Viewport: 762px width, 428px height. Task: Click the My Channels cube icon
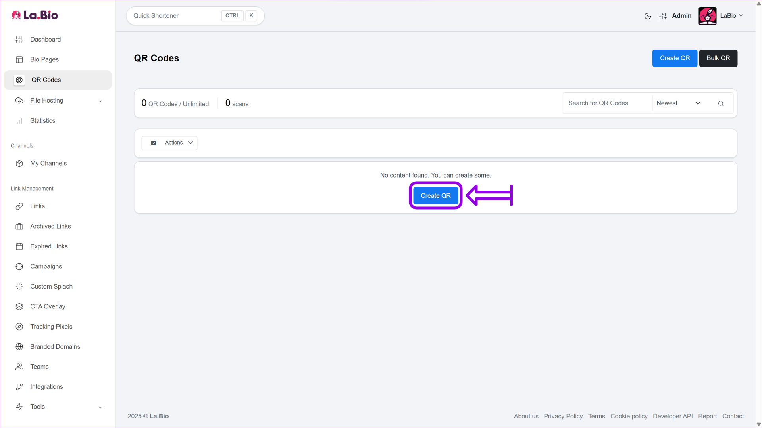coord(19,164)
